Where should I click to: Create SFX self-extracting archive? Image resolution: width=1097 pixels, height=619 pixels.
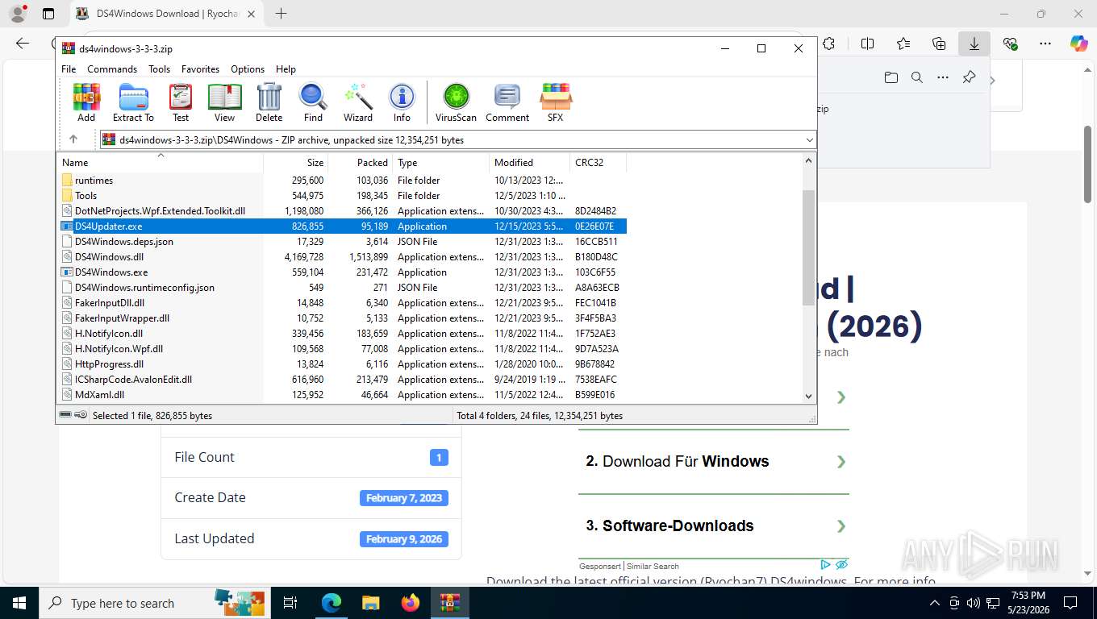click(x=556, y=102)
